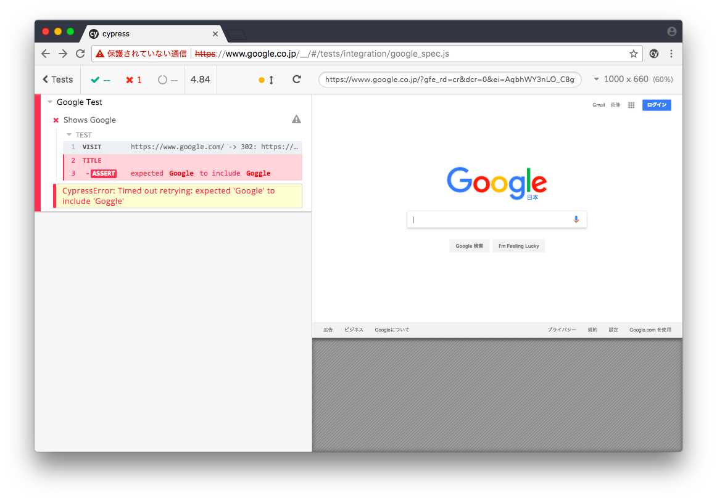
Task: Open the 画像 images link
Action: [615, 105]
